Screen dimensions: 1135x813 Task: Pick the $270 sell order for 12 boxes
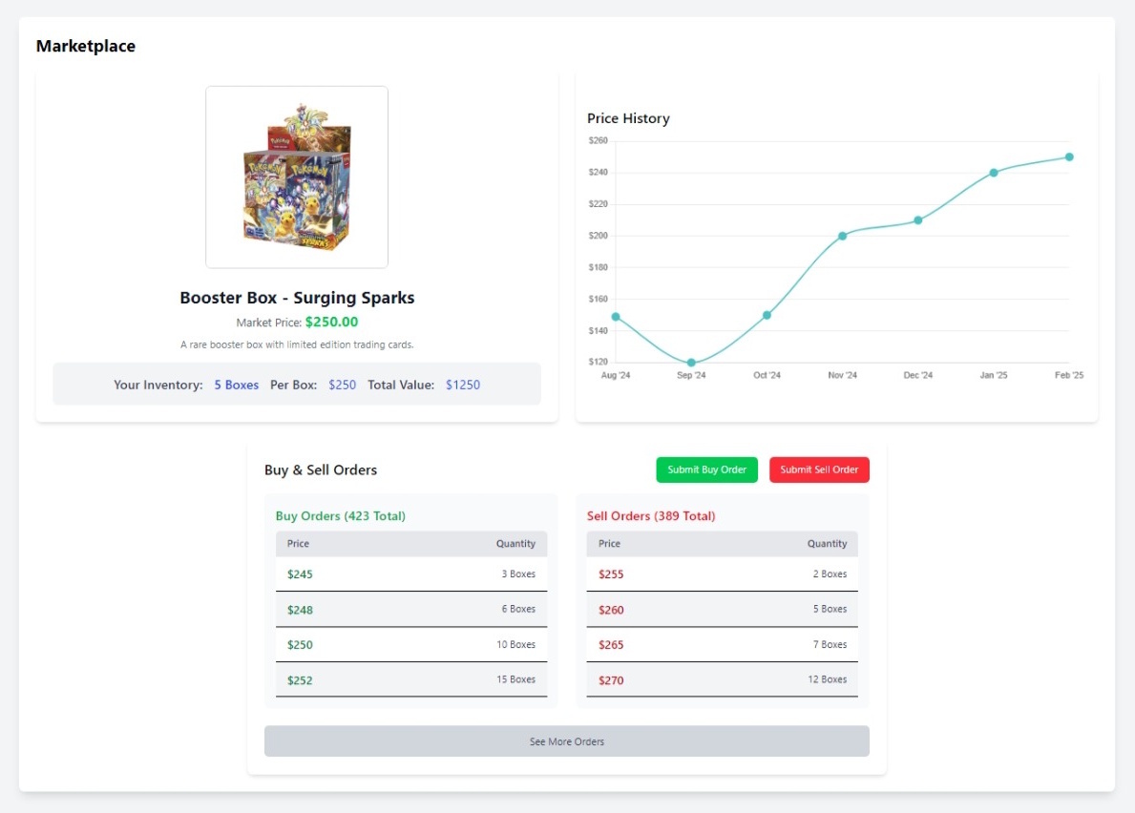point(722,680)
